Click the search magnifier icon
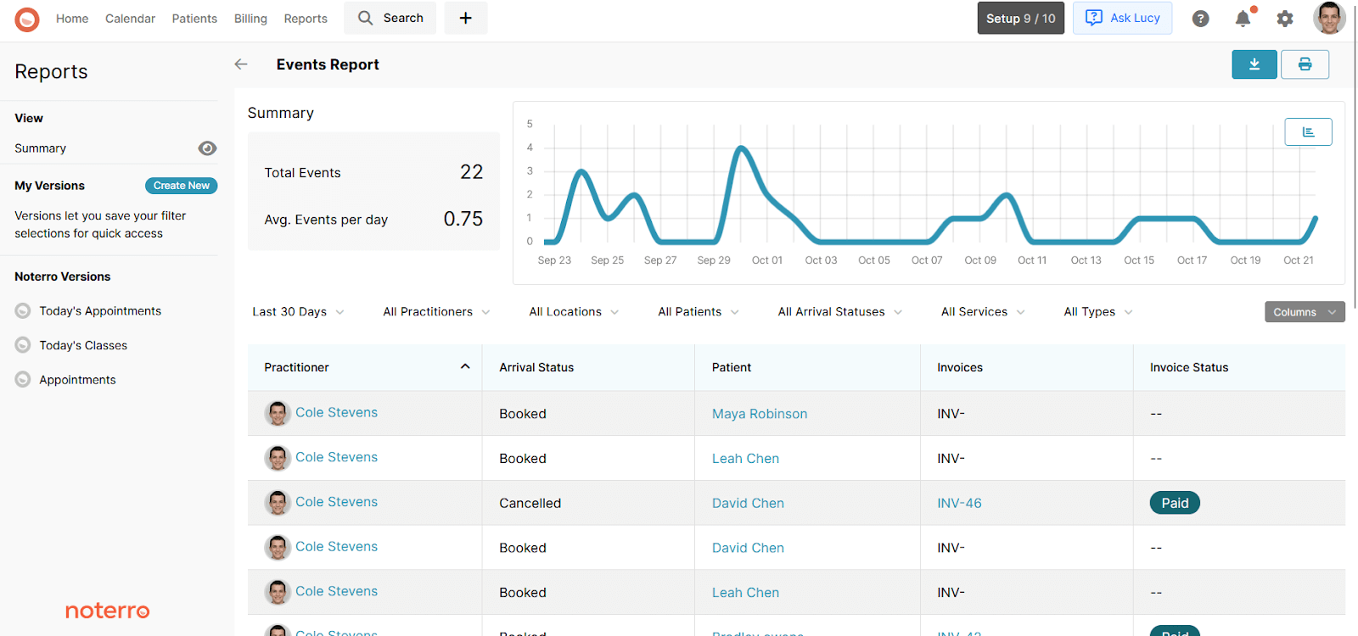The height and width of the screenshot is (636, 1358). point(366,18)
